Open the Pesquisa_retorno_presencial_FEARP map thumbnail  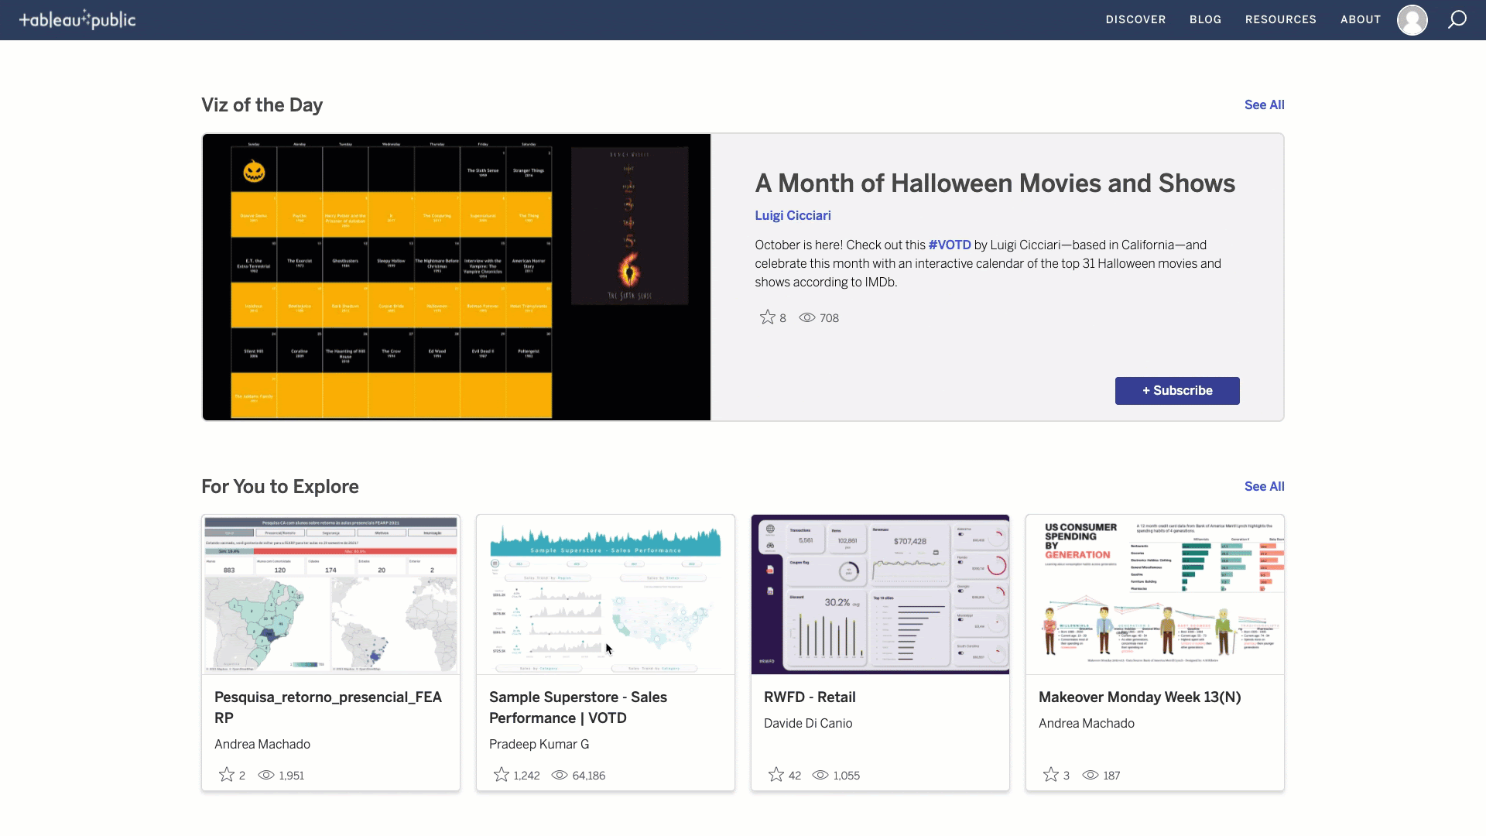point(330,594)
